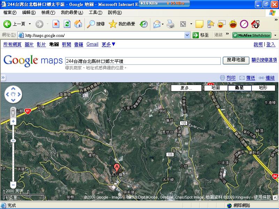Click the 搜尋地圖 button

tap(236, 60)
